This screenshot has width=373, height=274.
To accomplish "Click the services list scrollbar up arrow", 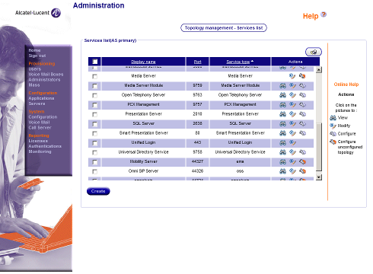I will (x=319, y=69).
